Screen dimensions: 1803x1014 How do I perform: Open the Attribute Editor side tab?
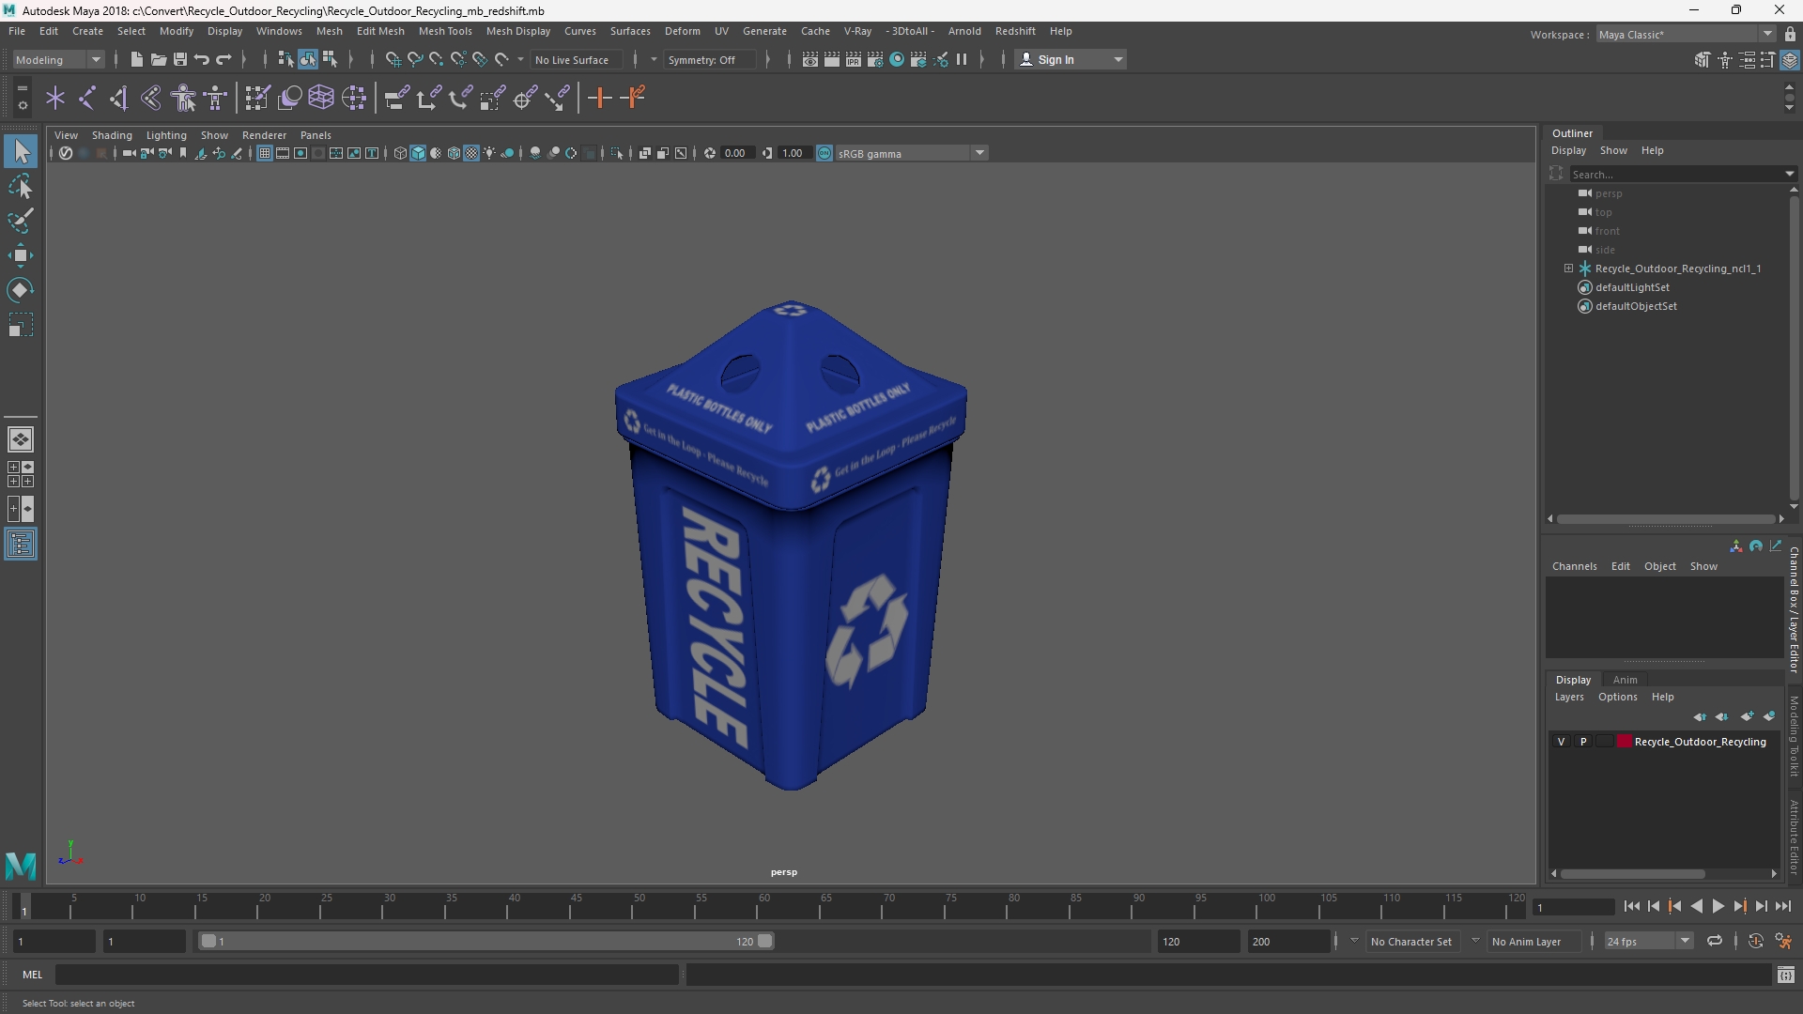pyautogui.click(x=1794, y=836)
